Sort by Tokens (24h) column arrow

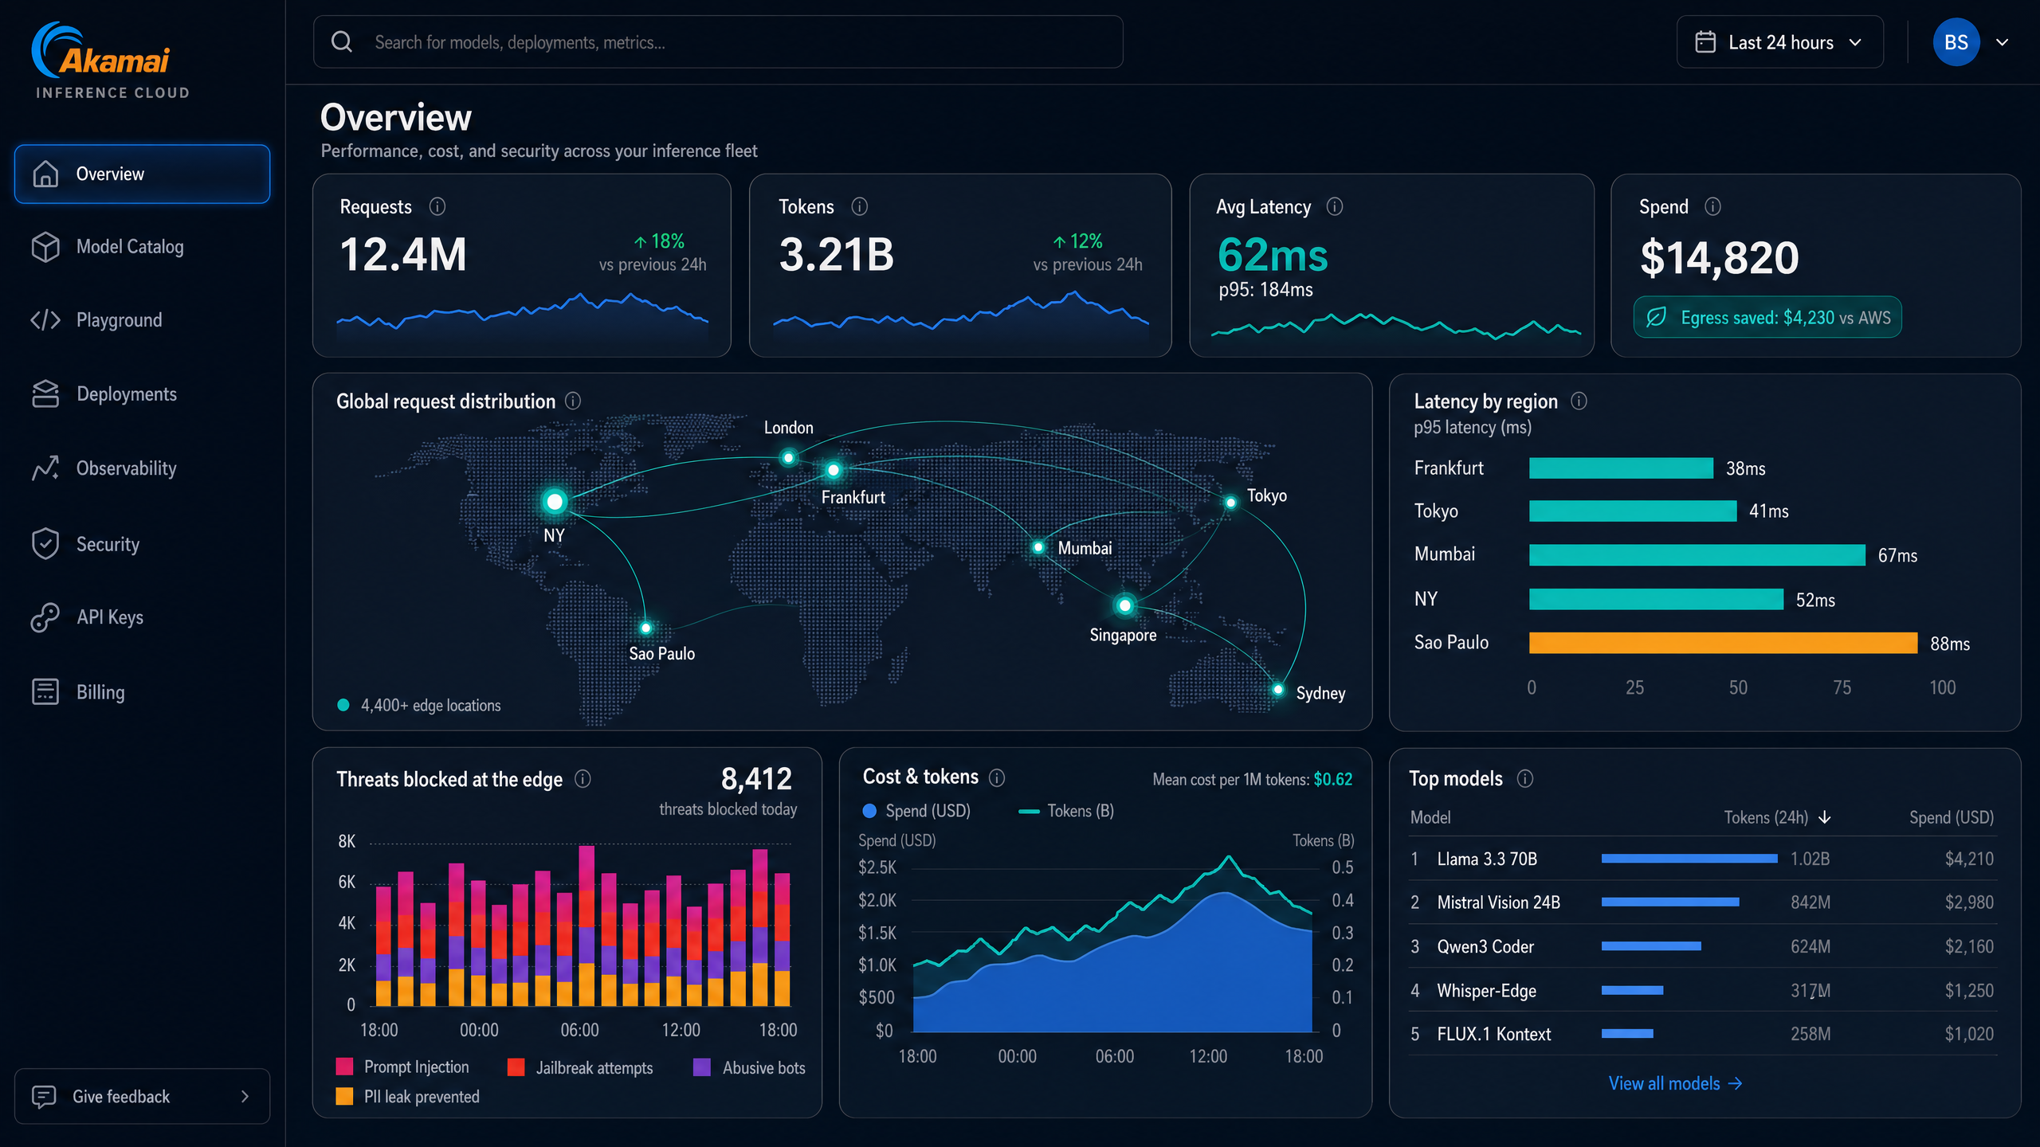tap(1825, 818)
